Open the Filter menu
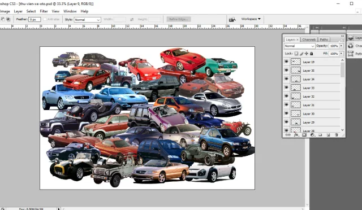 (x=44, y=11)
